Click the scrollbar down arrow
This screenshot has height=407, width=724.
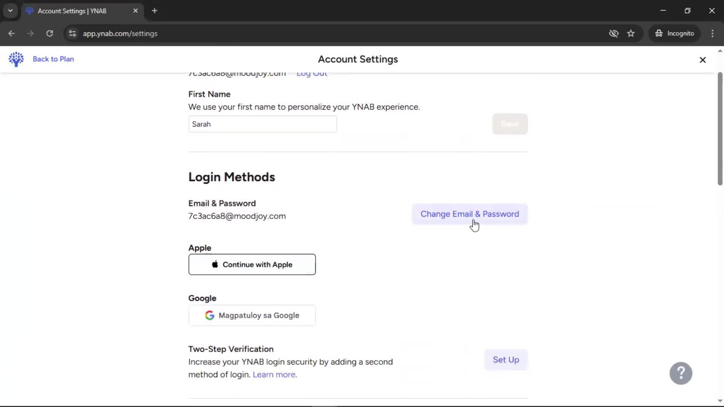pyautogui.click(x=720, y=401)
